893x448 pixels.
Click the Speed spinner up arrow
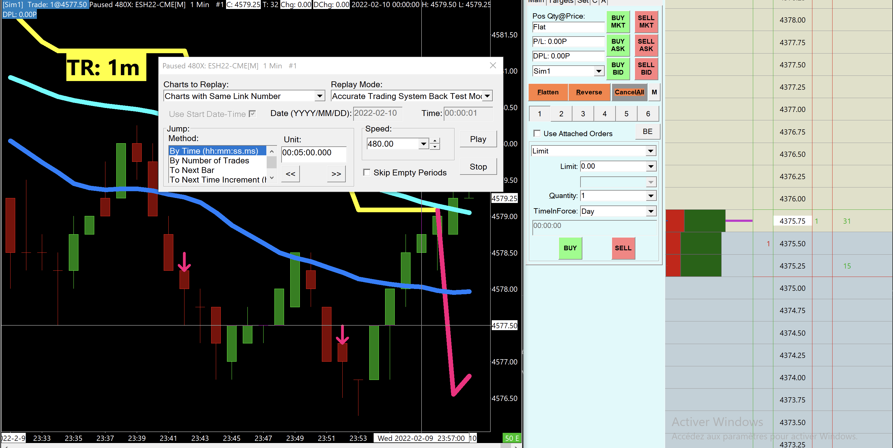[435, 140]
